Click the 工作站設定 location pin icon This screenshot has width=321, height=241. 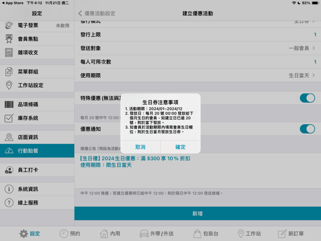(9, 85)
